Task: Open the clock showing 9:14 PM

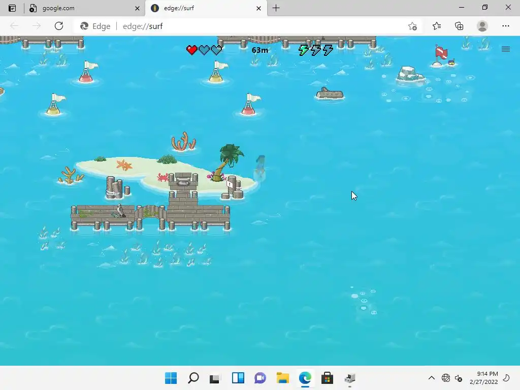Action: pyautogui.click(x=484, y=378)
